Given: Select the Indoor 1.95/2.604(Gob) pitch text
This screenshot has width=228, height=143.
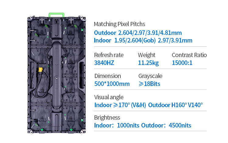Looking at the screenshot, I should (125, 40).
